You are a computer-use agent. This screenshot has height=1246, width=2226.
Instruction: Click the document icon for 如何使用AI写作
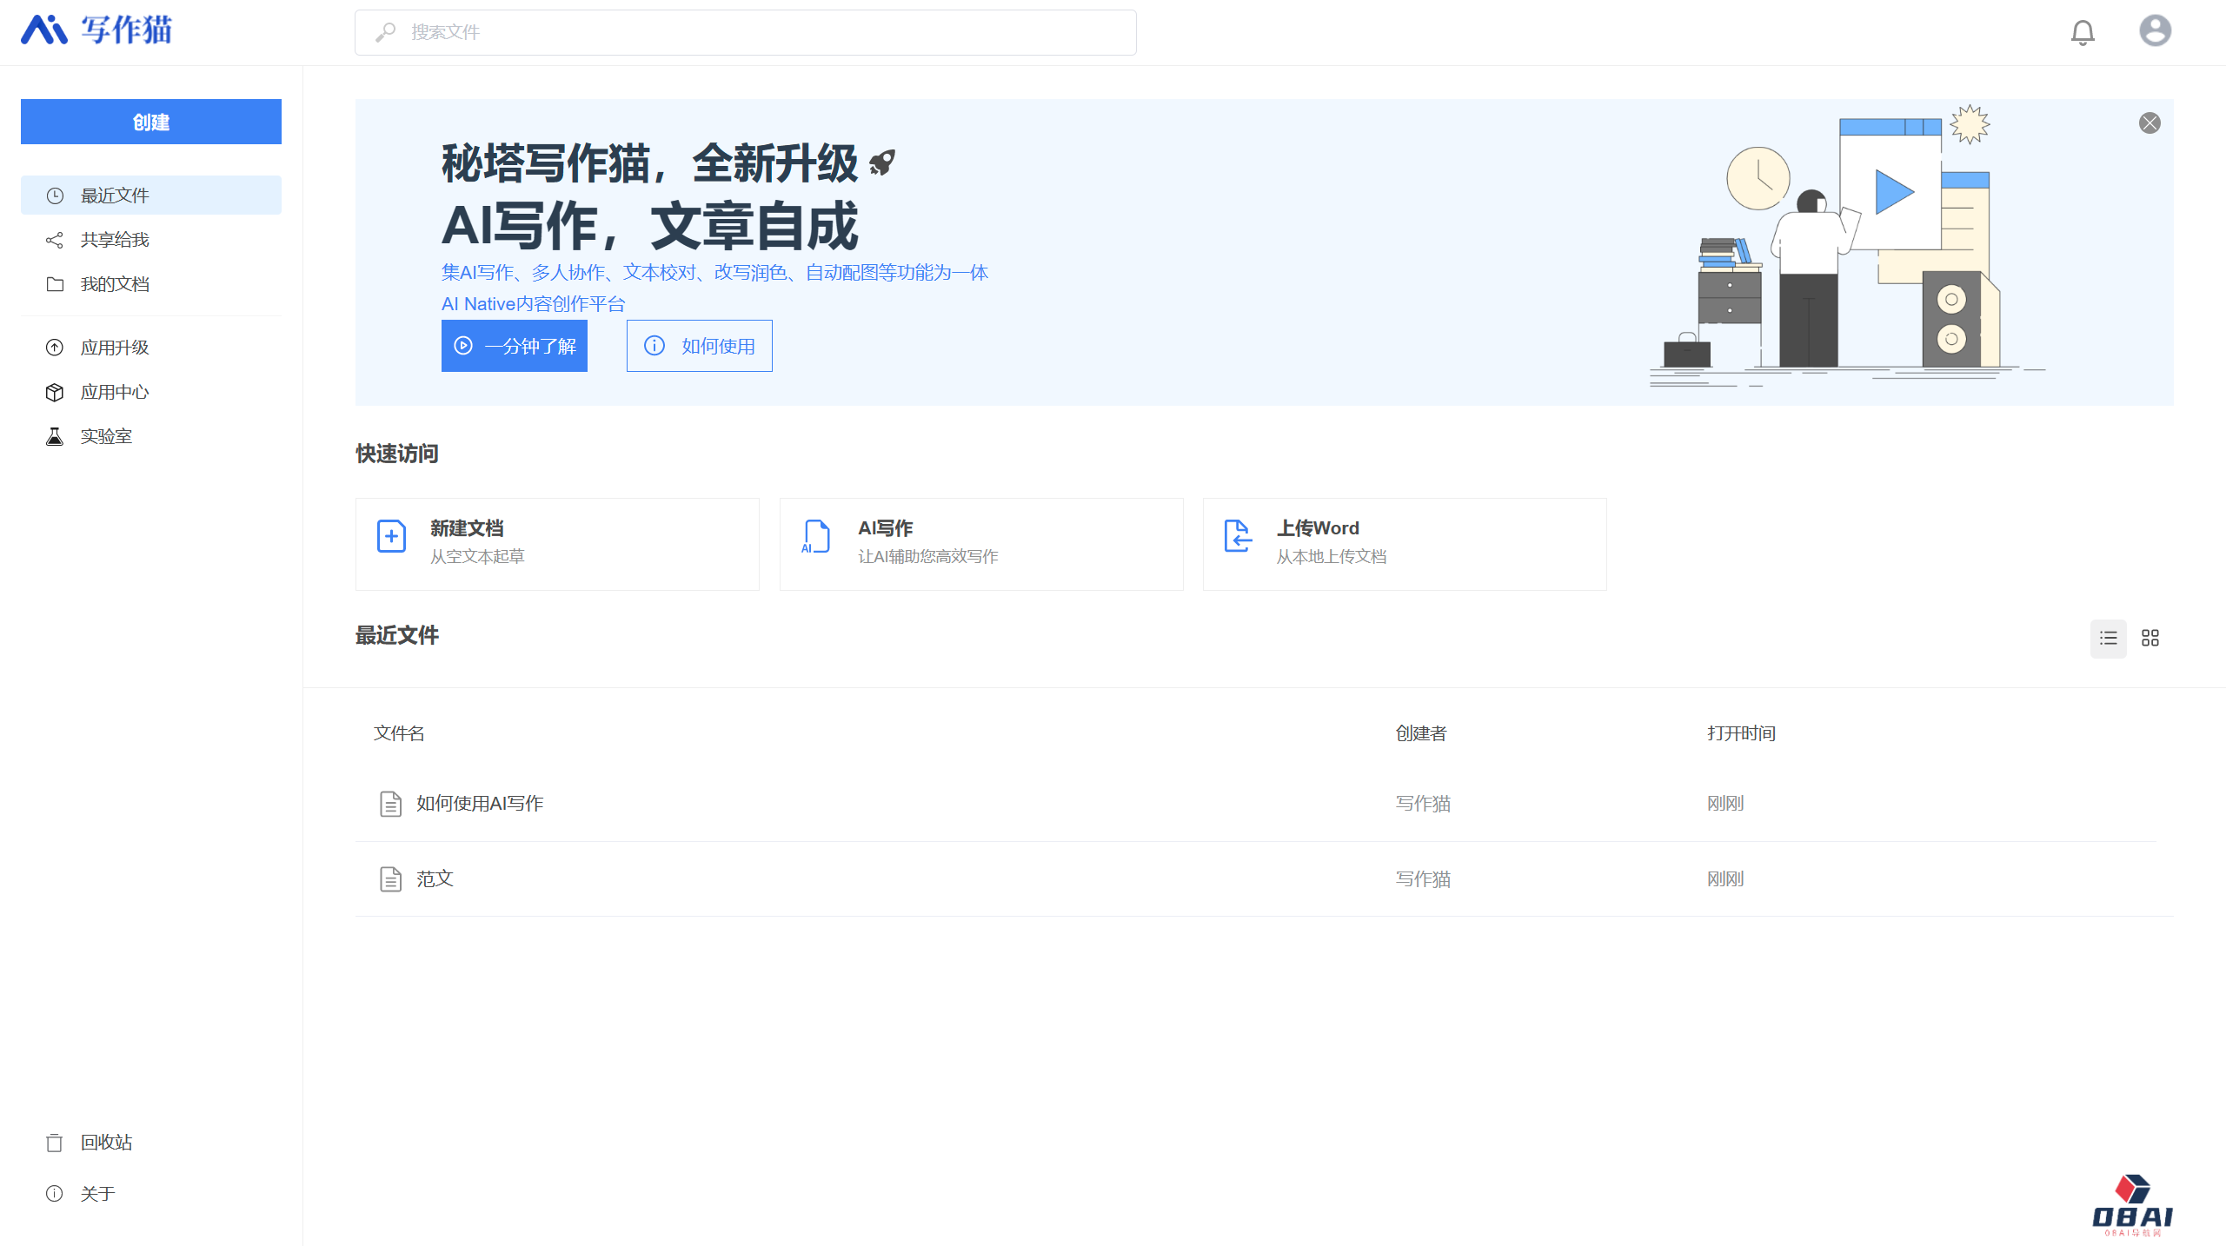click(390, 804)
